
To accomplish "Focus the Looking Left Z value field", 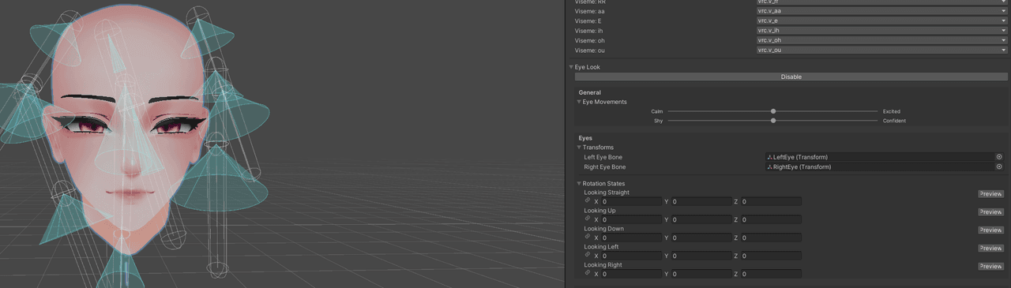I will [x=771, y=256].
